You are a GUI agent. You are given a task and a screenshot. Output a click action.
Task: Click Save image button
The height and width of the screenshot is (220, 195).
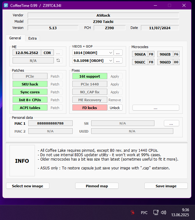click(166, 186)
